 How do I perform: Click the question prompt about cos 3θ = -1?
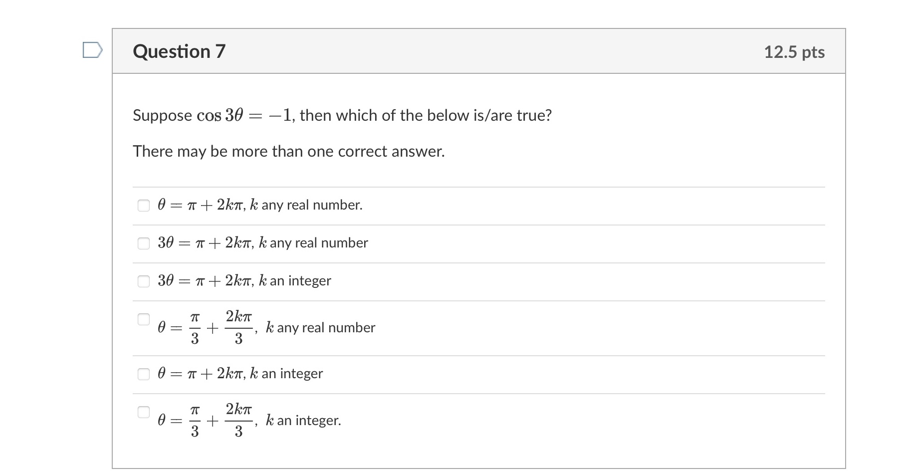(x=342, y=115)
